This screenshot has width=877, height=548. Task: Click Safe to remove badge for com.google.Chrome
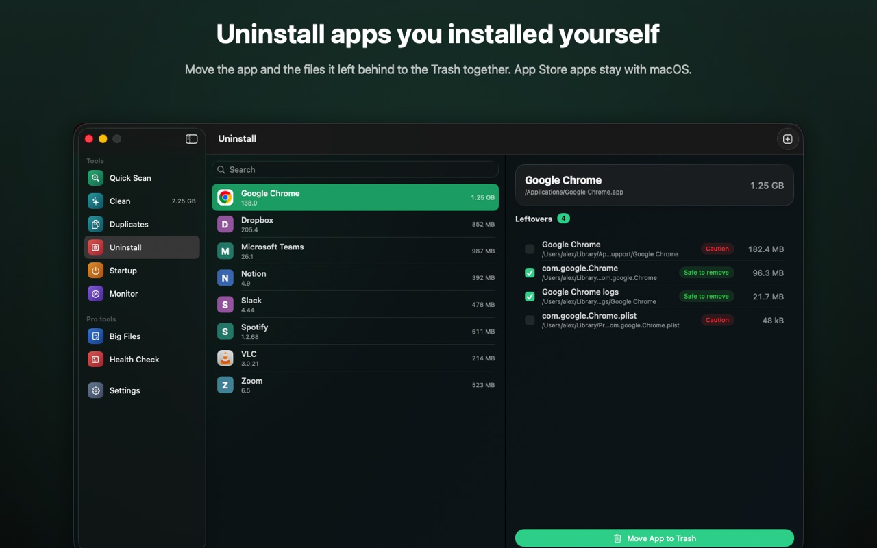point(706,273)
